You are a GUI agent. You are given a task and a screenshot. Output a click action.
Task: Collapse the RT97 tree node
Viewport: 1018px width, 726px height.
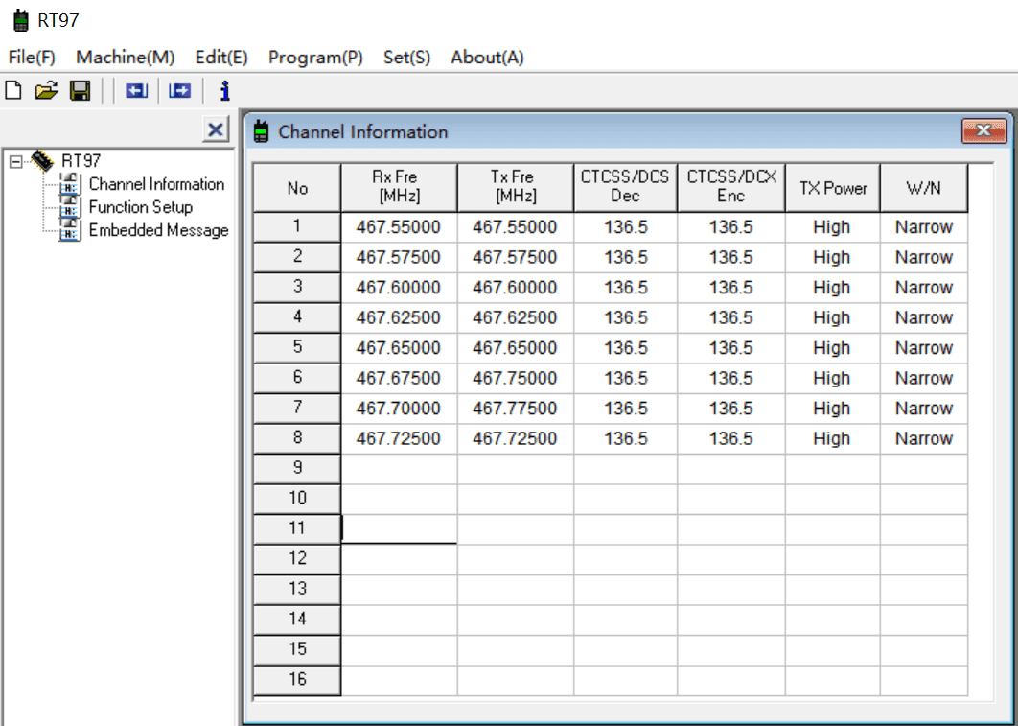15,162
